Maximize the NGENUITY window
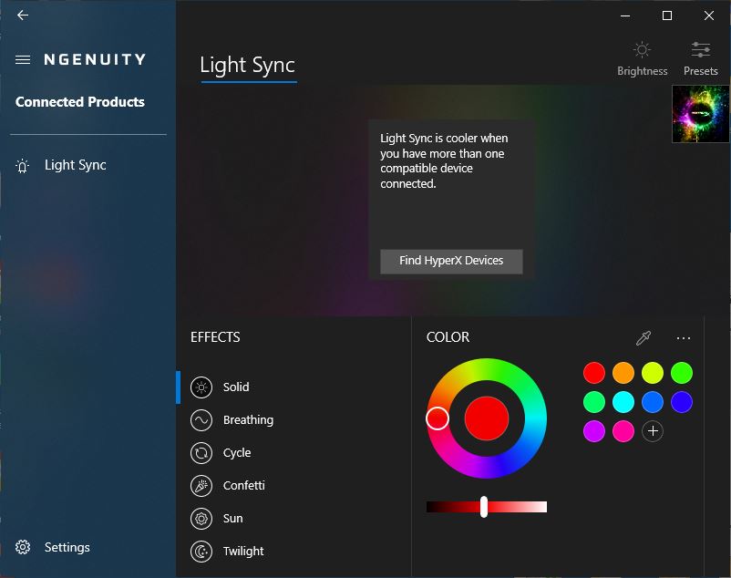This screenshot has height=578, width=731. [x=667, y=15]
